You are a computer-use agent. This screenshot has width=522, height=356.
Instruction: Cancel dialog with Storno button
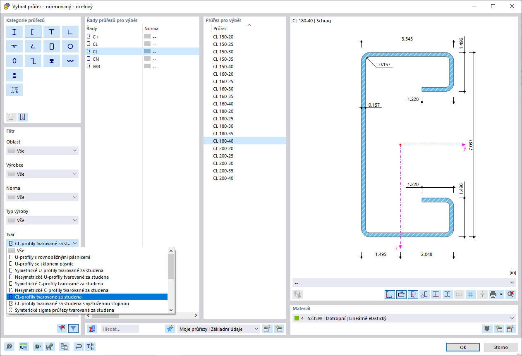(501, 347)
